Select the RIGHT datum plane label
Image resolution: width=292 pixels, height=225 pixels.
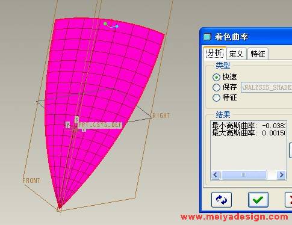point(161,116)
